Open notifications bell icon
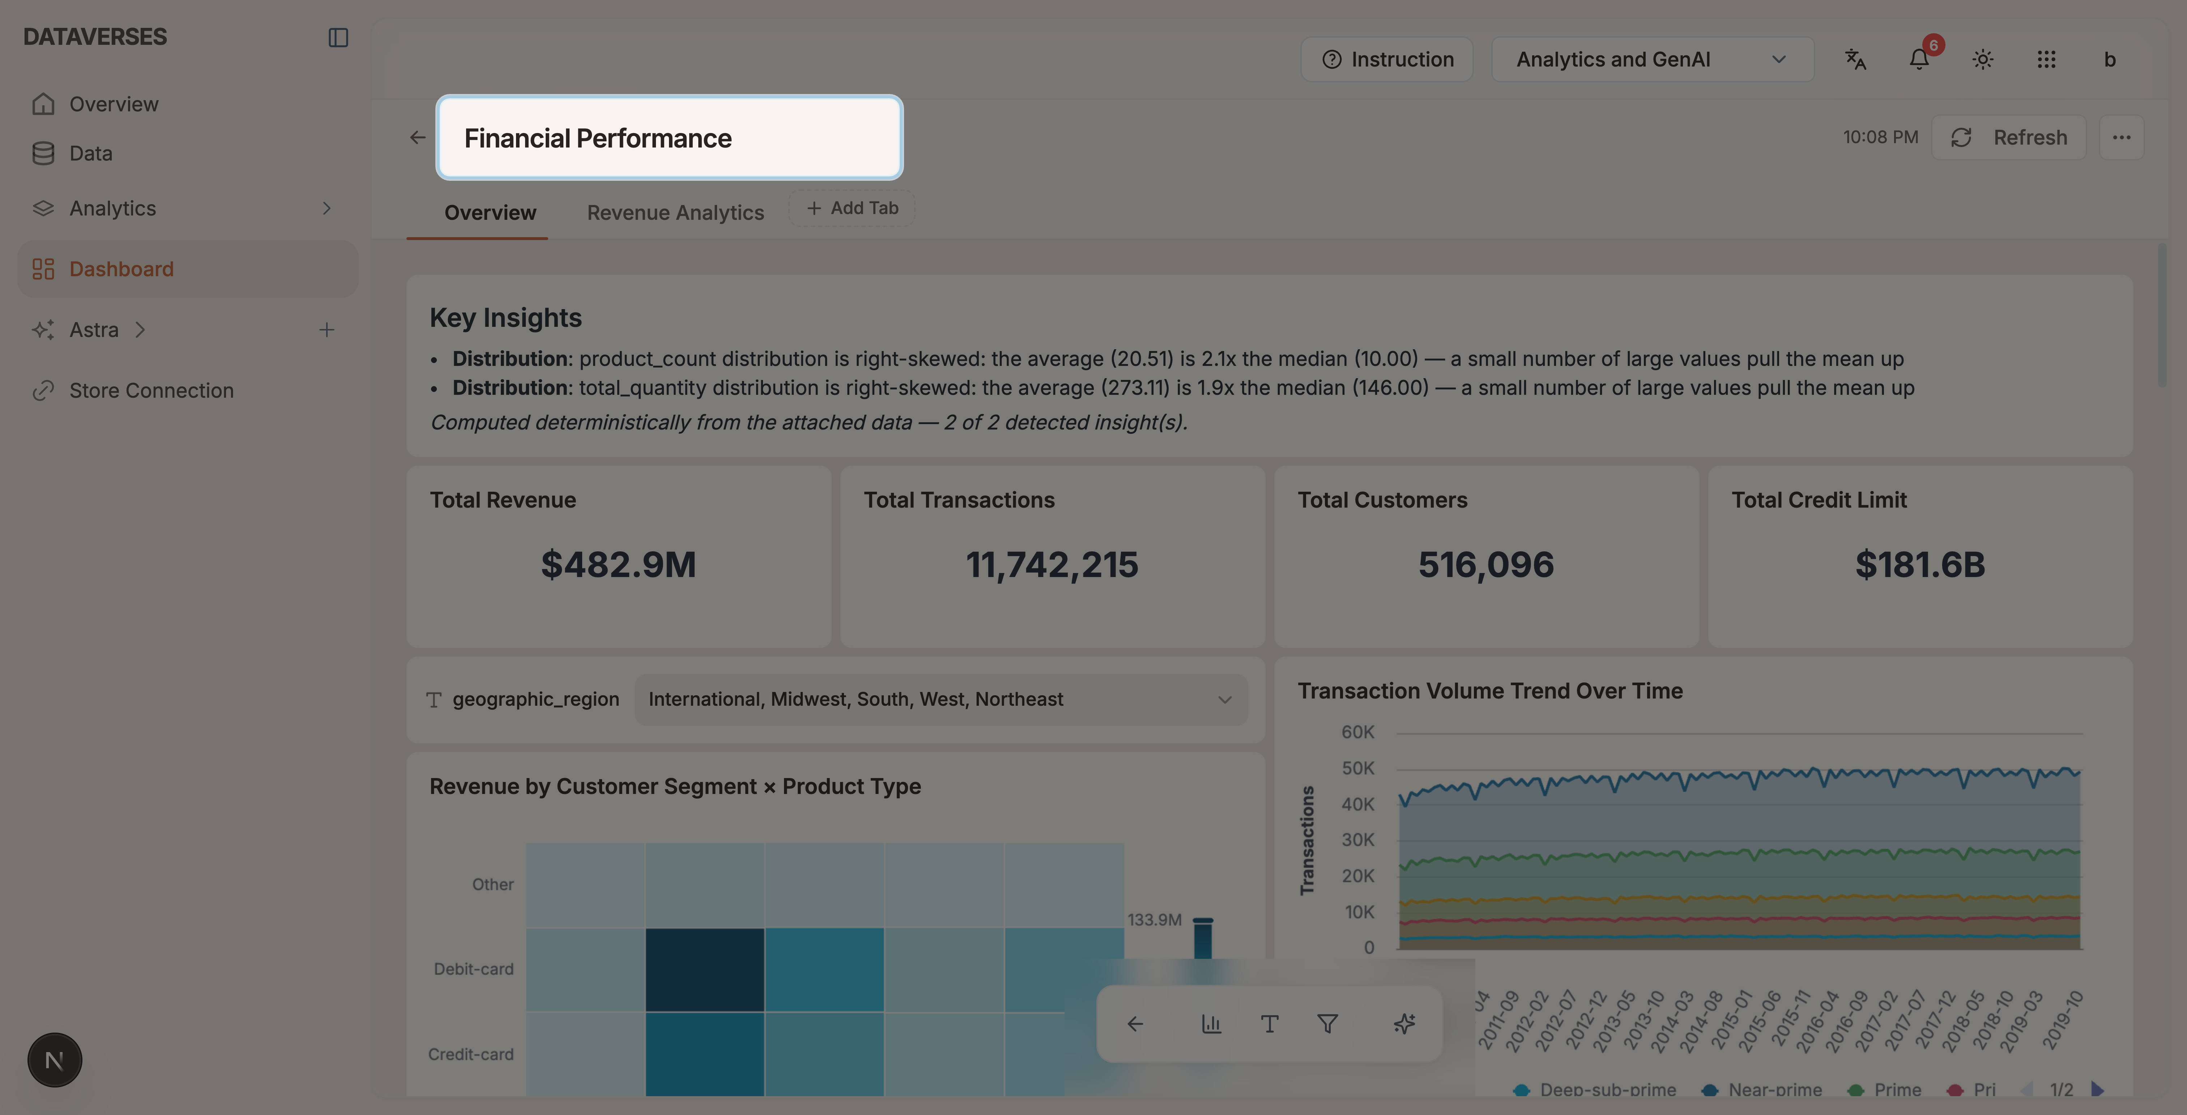The image size is (2187, 1115). [x=1919, y=59]
